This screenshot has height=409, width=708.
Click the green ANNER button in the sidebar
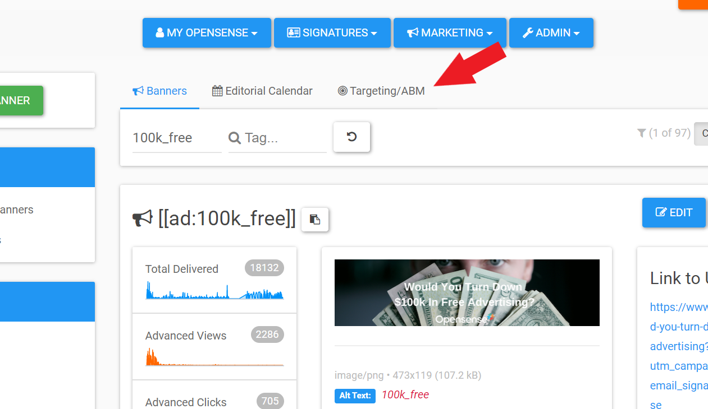coord(21,100)
